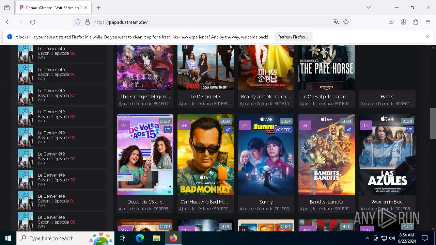View site security lock information

coord(88,22)
